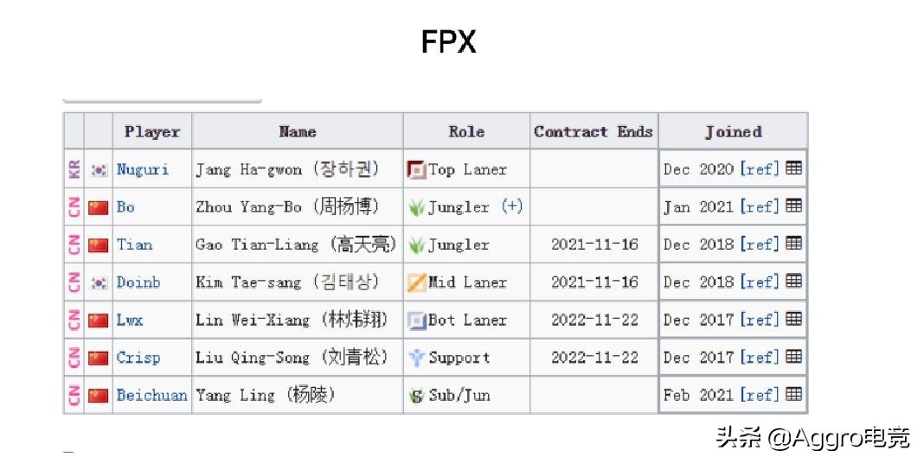924x463 pixels.
Task: Sort by the Contract Ends column header
Action: pyautogui.click(x=594, y=131)
